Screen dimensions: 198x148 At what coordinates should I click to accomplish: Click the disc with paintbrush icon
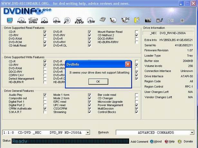113,20
